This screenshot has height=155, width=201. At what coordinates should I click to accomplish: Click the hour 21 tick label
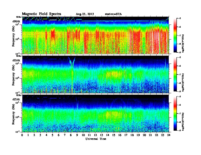click(x=150, y=135)
